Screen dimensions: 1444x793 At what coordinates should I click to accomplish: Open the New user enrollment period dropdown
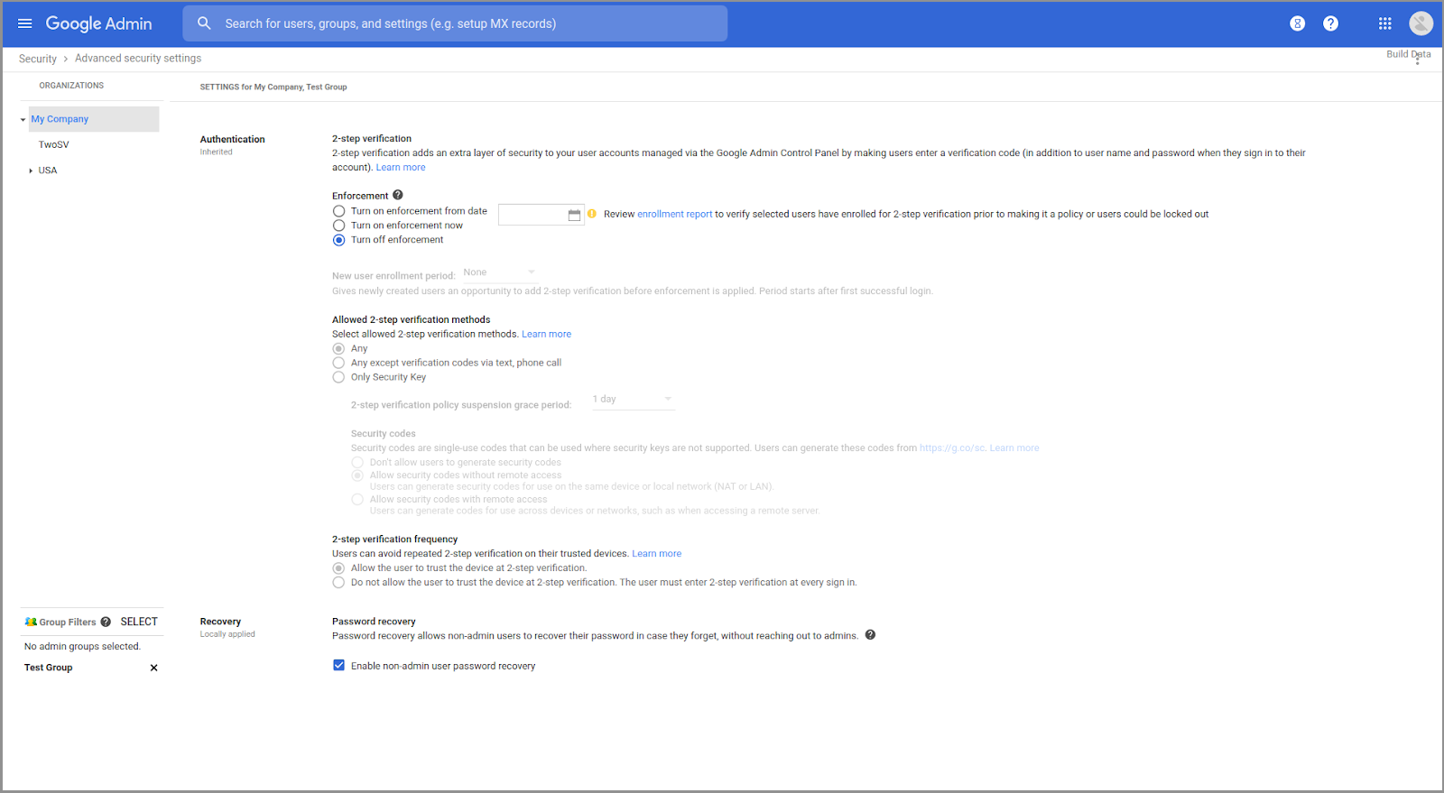click(x=499, y=272)
